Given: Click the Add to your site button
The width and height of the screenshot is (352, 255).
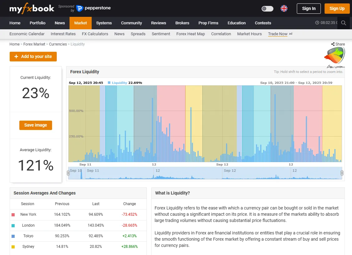Looking at the screenshot, I should click(33, 56).
